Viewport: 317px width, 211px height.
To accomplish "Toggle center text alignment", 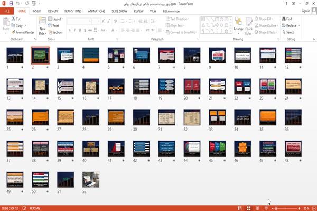I will point(128,30).
